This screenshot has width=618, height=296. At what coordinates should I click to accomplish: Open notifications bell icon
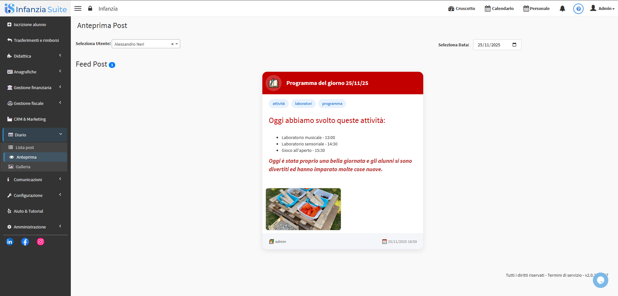(562, 9)
